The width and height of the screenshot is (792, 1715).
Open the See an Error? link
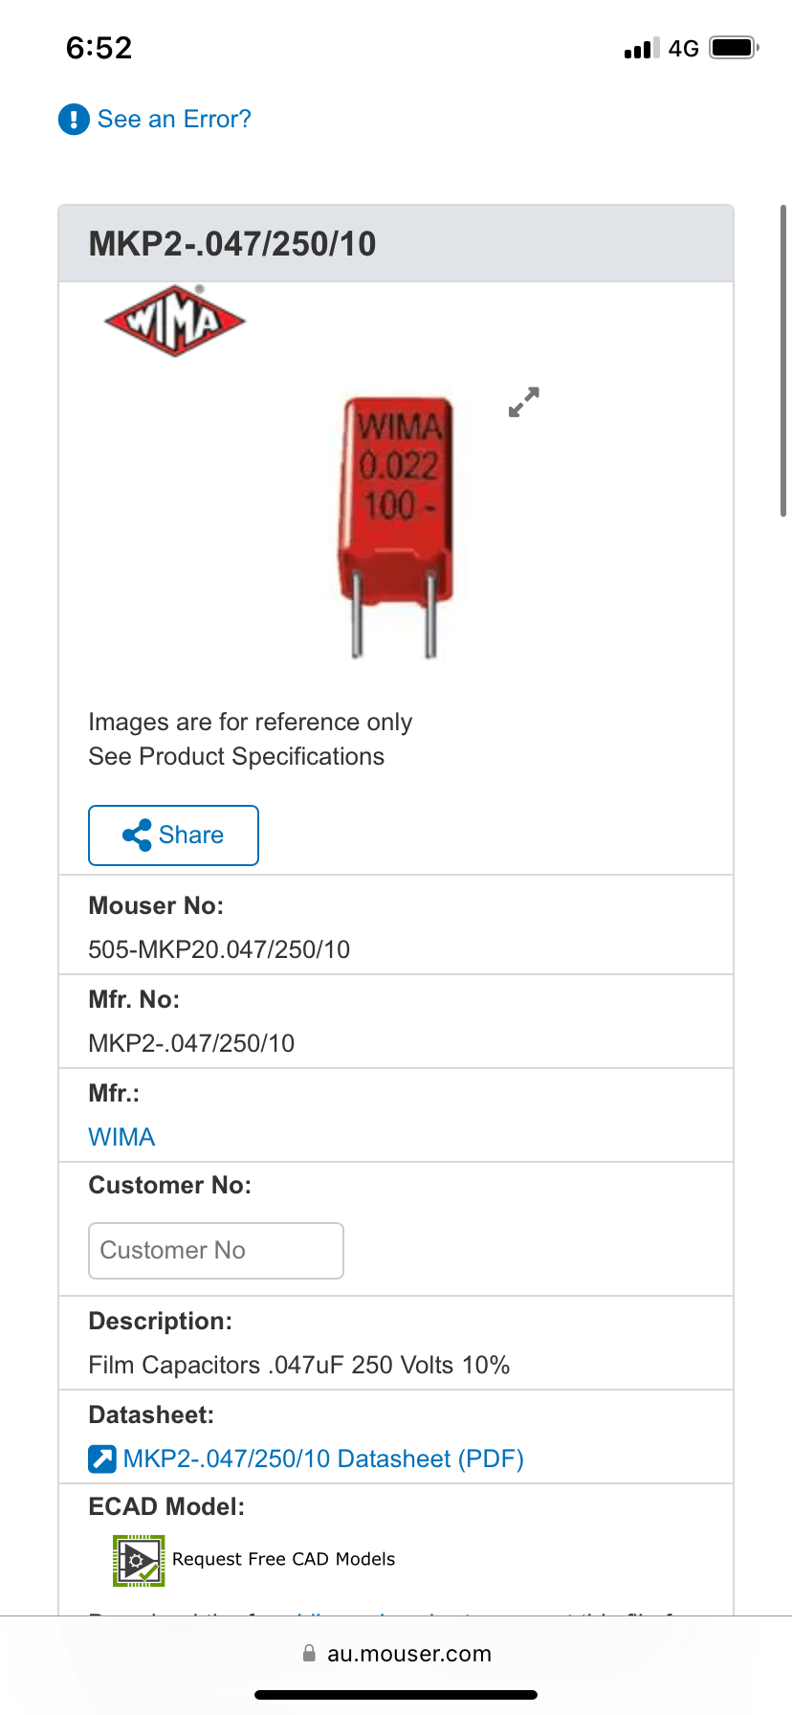pos(174,120)
